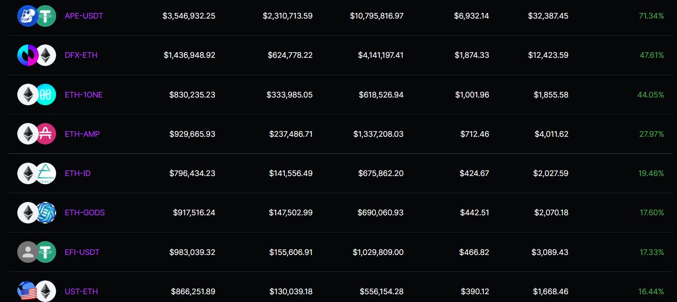Open the ETH-AMP pair link
The width and height of the screenshot is (677, 302).
(x=82, y=134)
